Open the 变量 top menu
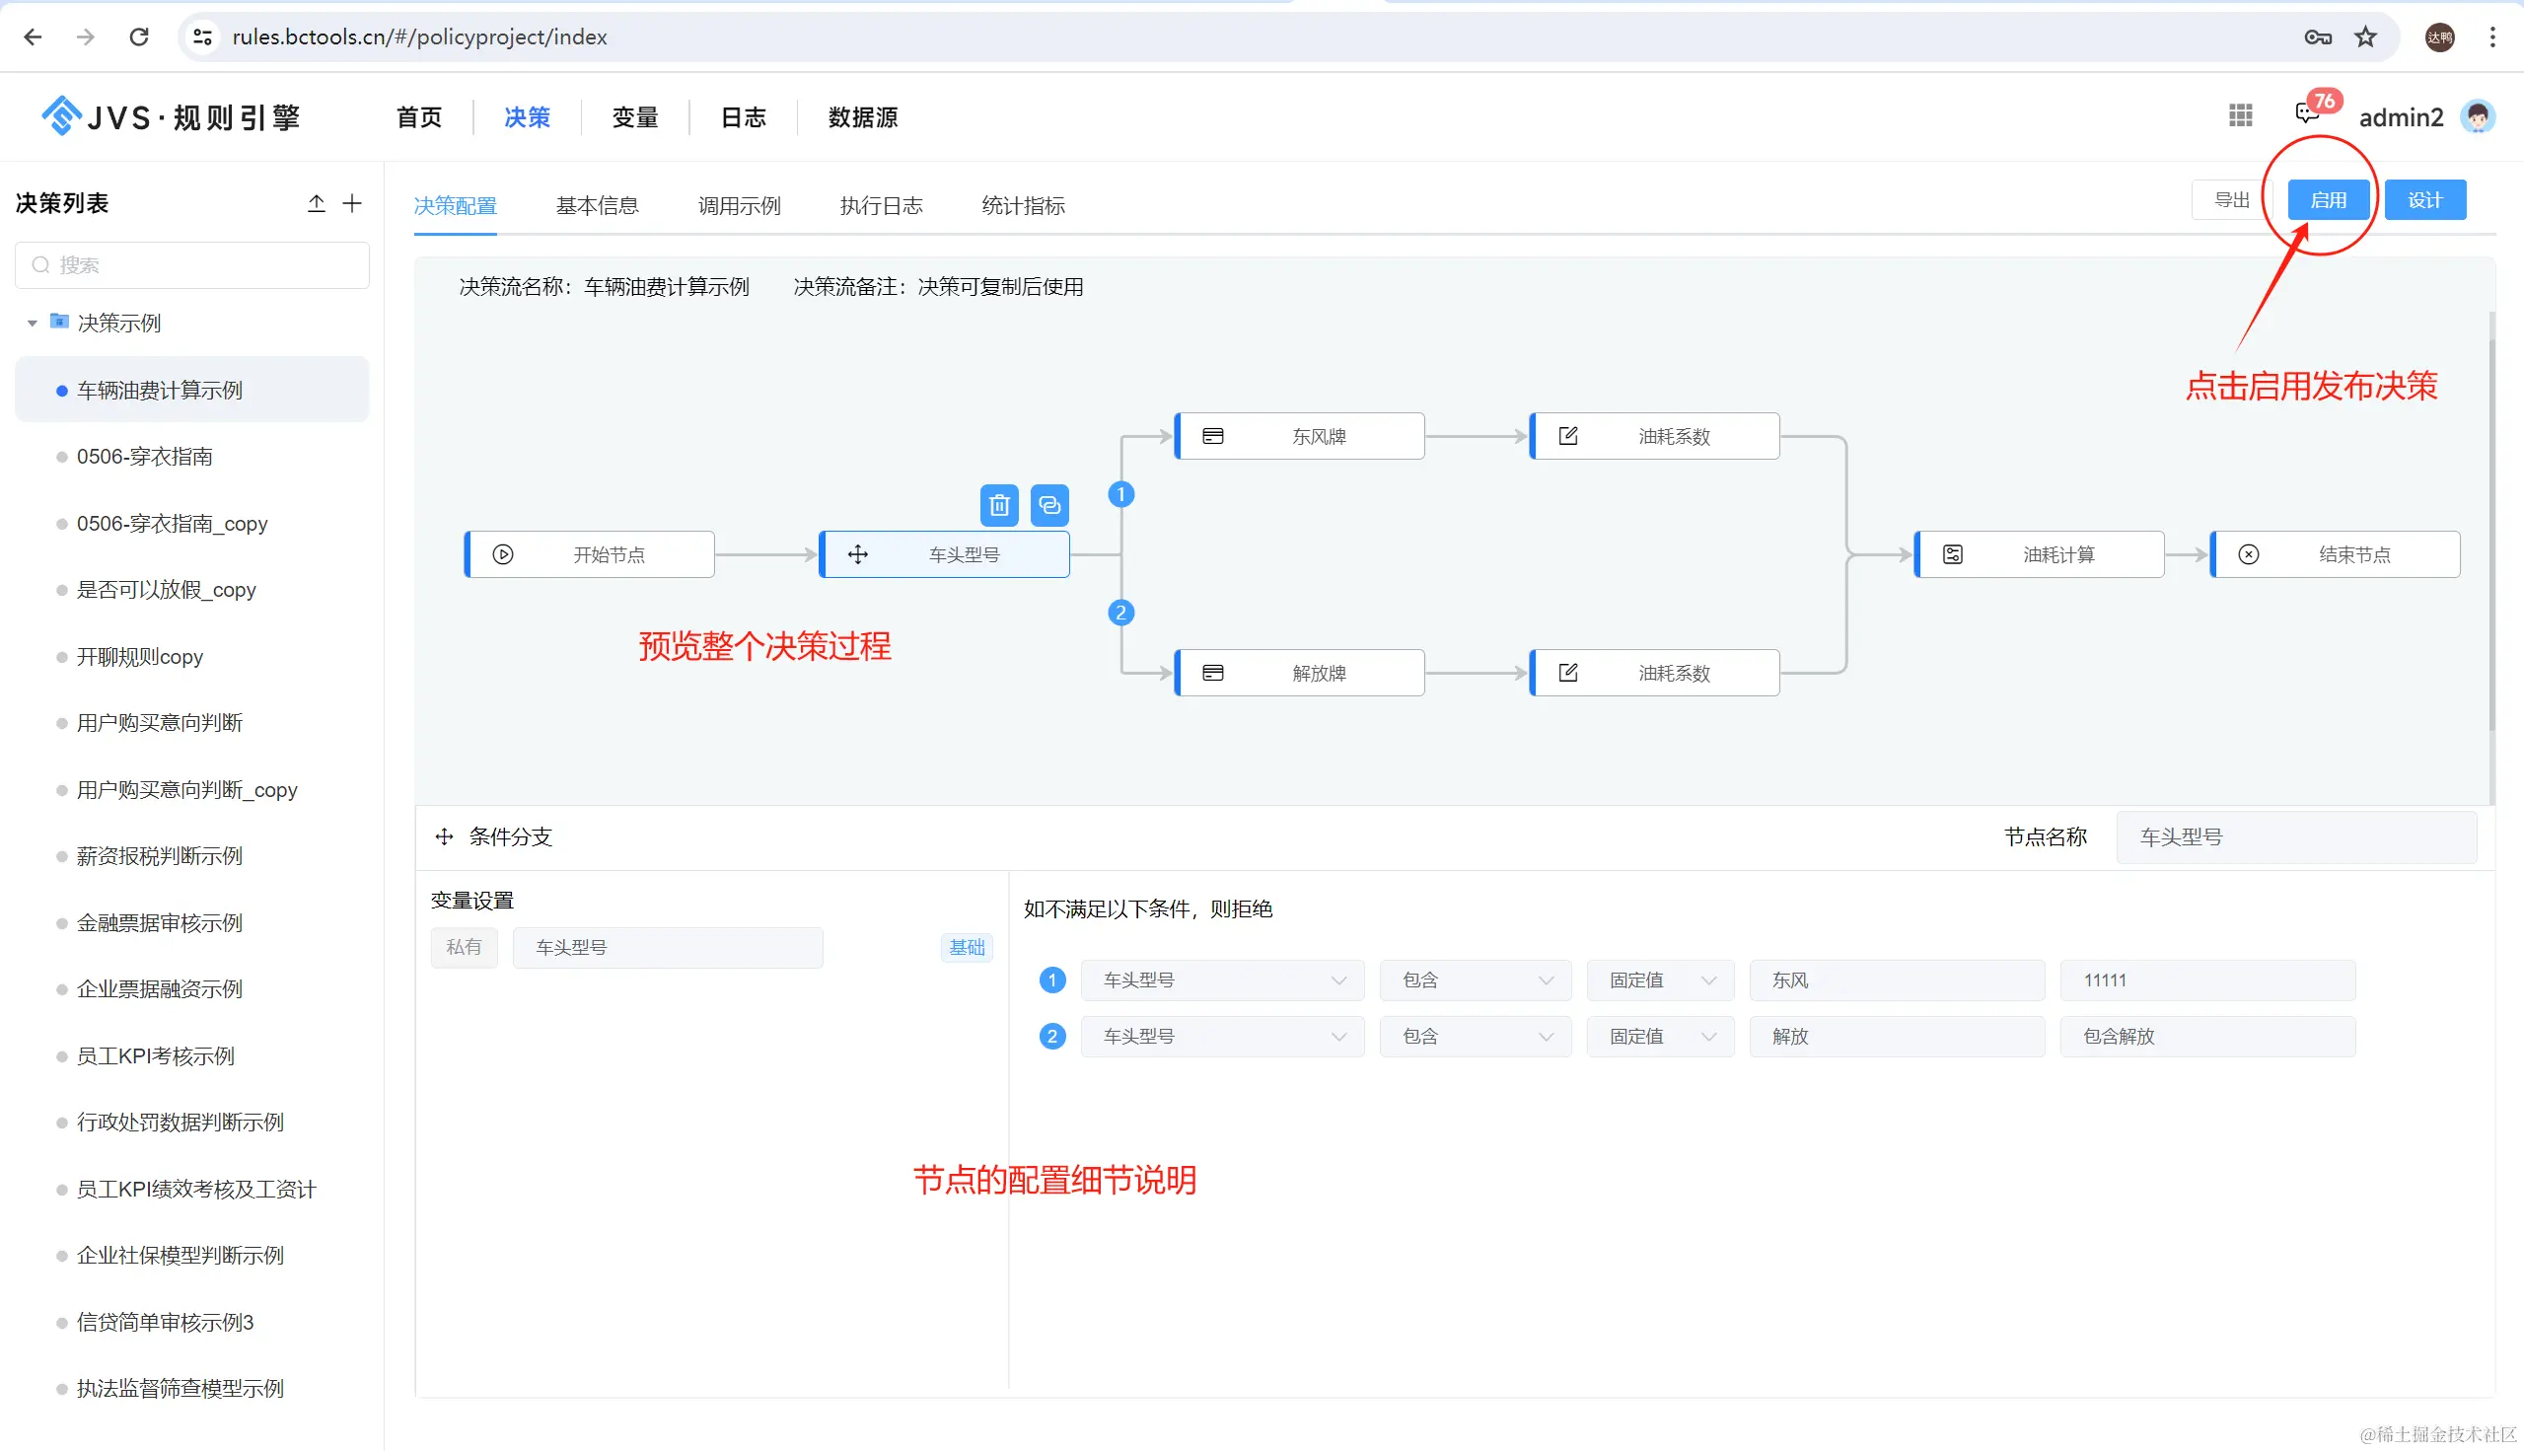 635,117
